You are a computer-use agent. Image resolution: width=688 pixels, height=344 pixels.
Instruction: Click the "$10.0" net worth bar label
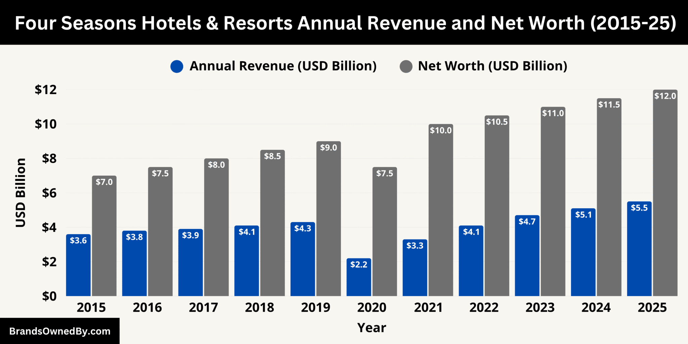[x=441, y=130]
